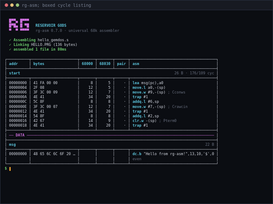Viewport: 273px width, 204px height.
Task: Click the 'assembled 1 file in 80ms' line
Action: [x=38, y=49]
